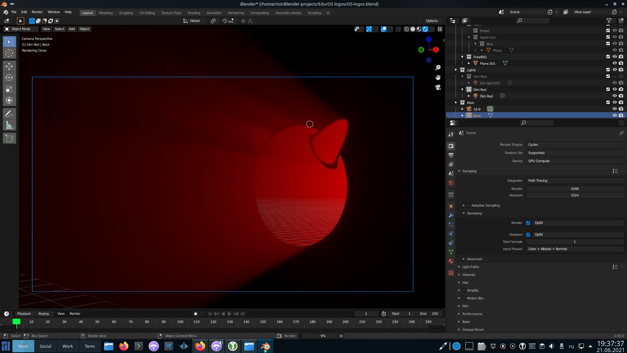Open the Tool settings properties tab
This screenshot has height=353, width=627.
(x=451, y=134)
